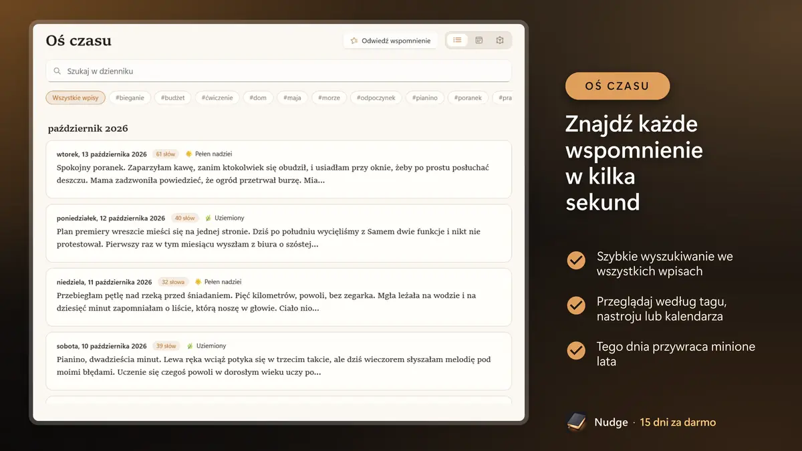Filter by the #ćwiczenie tag
Screen dimensions: 802x451
[217, 98]
